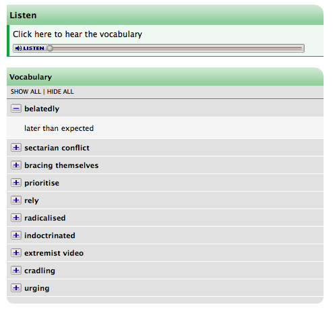The image size is (333, 309).
Task: Open radicalised definition via plus icon
Action: pyautogui.click(x=16, y=218)
